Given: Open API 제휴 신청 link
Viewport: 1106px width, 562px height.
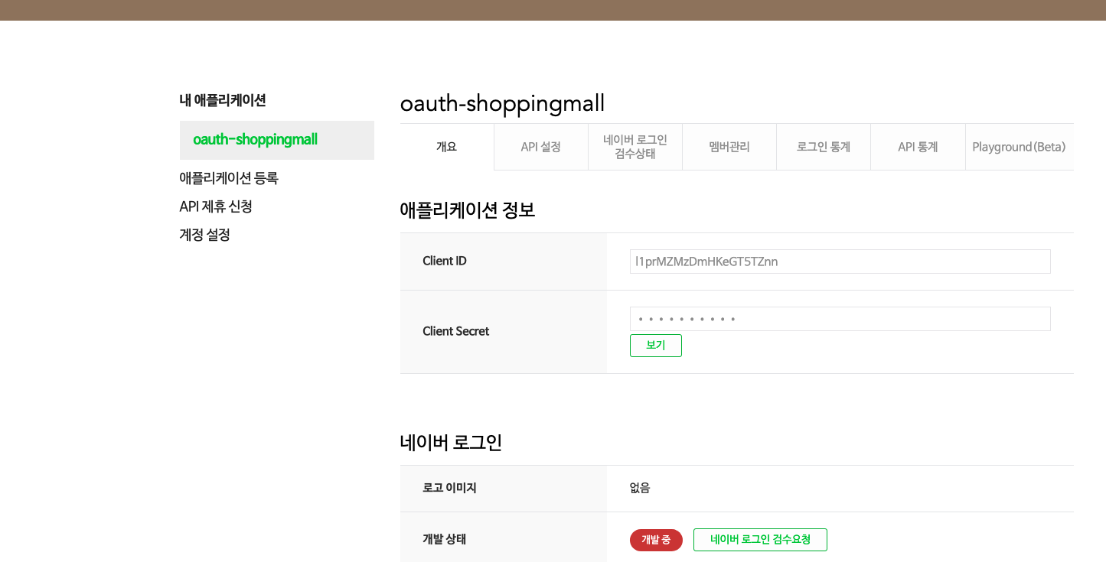Looking at the screenshot, I should pyautogui.click(x=216, y=206).
